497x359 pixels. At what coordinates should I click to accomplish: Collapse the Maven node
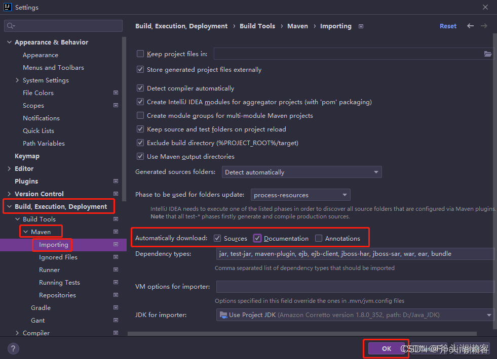click(x=26, y=232)
